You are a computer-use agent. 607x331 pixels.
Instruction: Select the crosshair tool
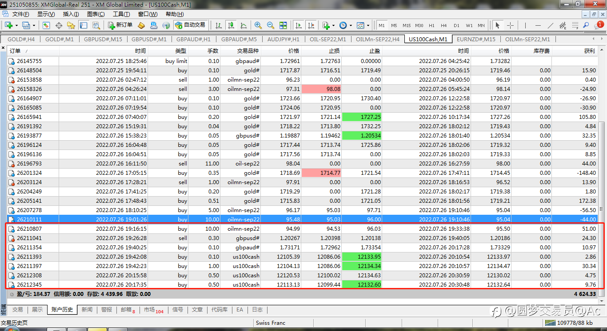click(510, 25)
